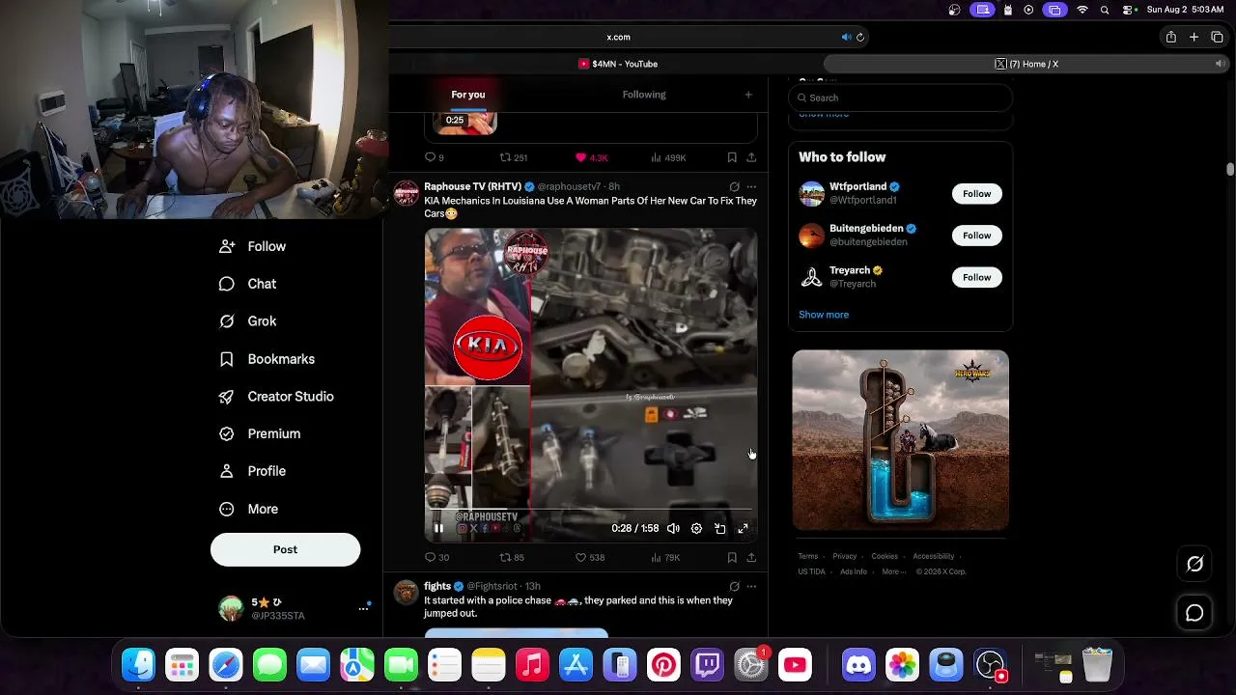
Task: Open macOS Control Center in menu bar
Action: tap(1127, 10)
